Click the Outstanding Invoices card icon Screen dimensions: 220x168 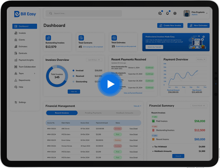click(48, 38)
